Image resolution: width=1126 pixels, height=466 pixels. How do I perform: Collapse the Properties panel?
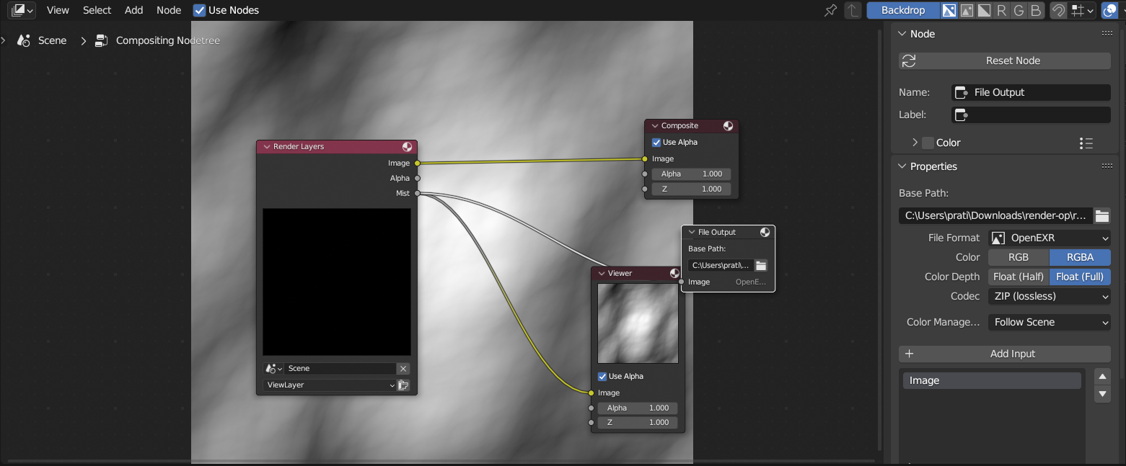click(902, 166)
